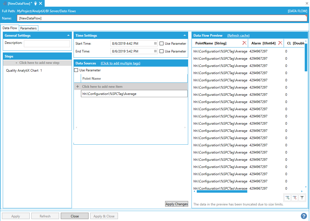Collapse the General Settings panel
Viewport: 310px width, 221px height.
coord(68,36)
